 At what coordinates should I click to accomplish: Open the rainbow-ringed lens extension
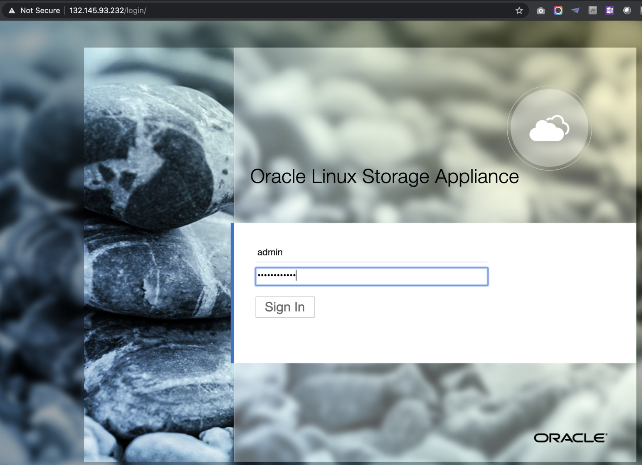click(x=558, y=10)
